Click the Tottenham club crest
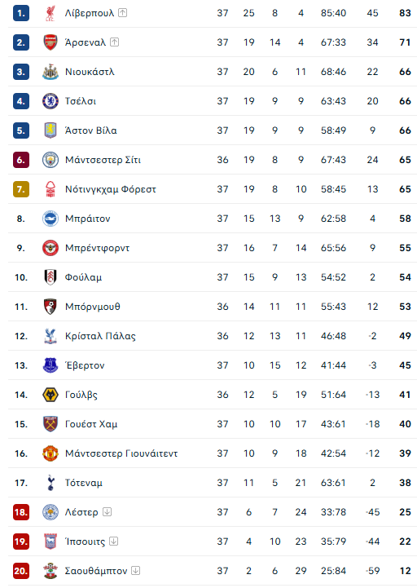Image resolution: width=417 pixels, height=588 pixels. pos(50,483)
